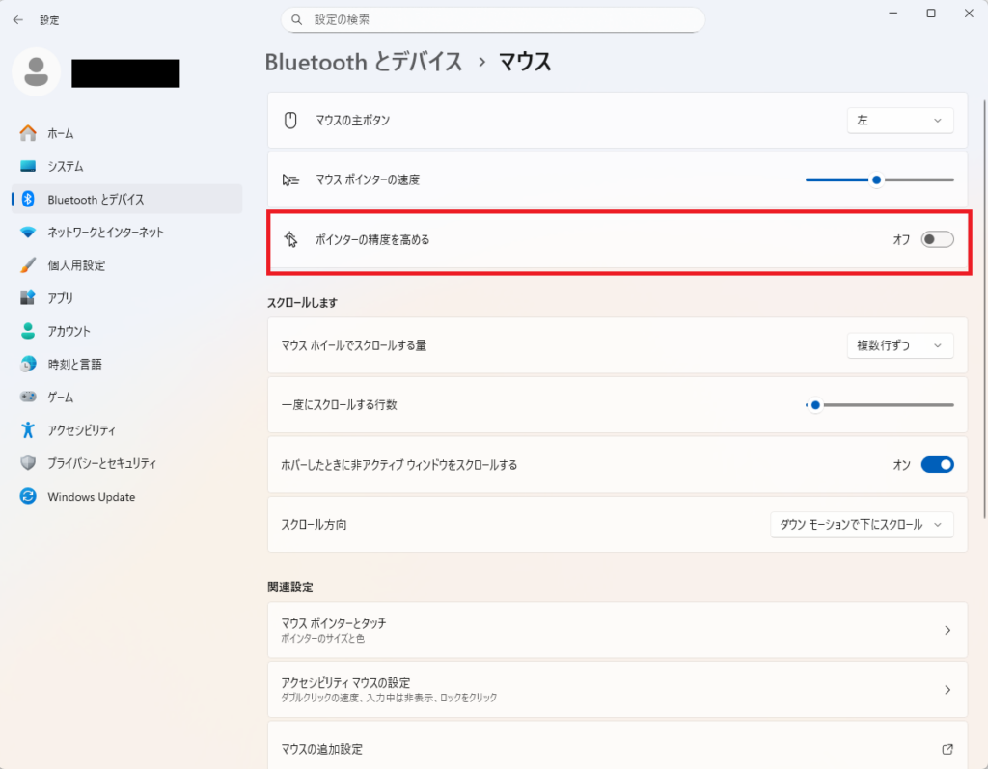Open the マウスの主ボタン dropdown
988x769 pixels.
click(899, 120)
